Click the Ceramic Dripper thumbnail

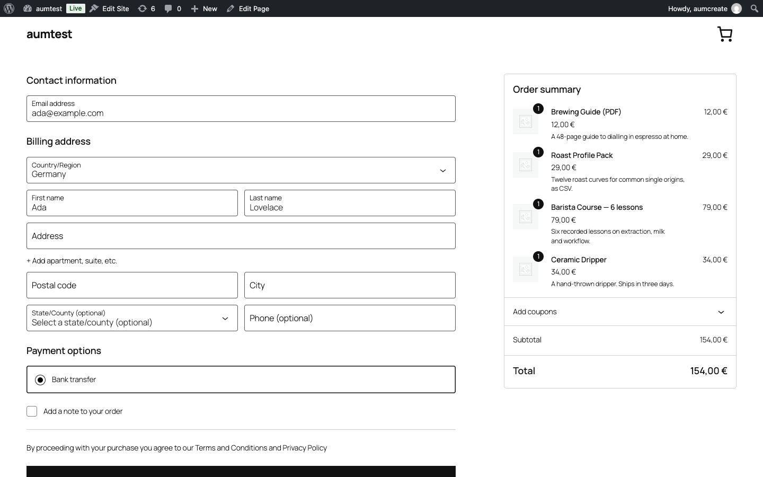(526, 269)
